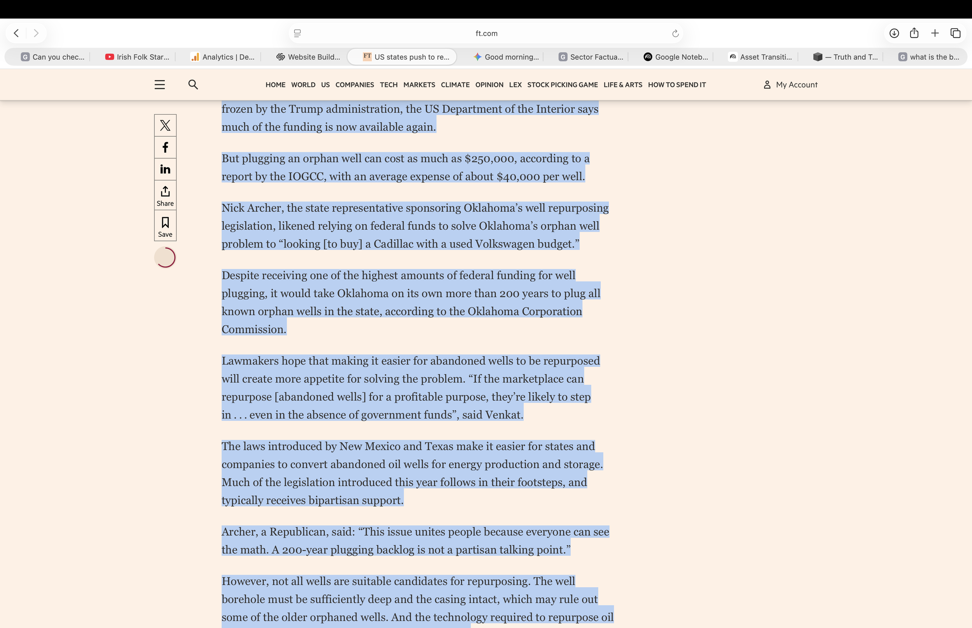
Task: Switch to the Analytics tab
Action: (223, 57)
